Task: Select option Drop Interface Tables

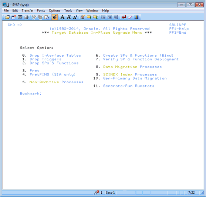Action: point(55,56)
